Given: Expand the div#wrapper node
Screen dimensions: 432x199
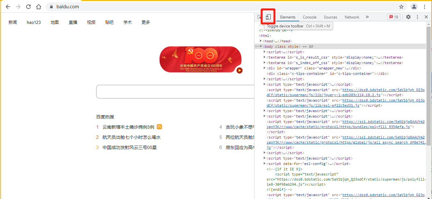Looking at the screenshot, I should point(265,68).
